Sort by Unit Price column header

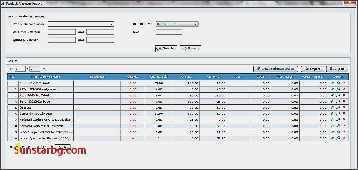(x=213, y=77)
